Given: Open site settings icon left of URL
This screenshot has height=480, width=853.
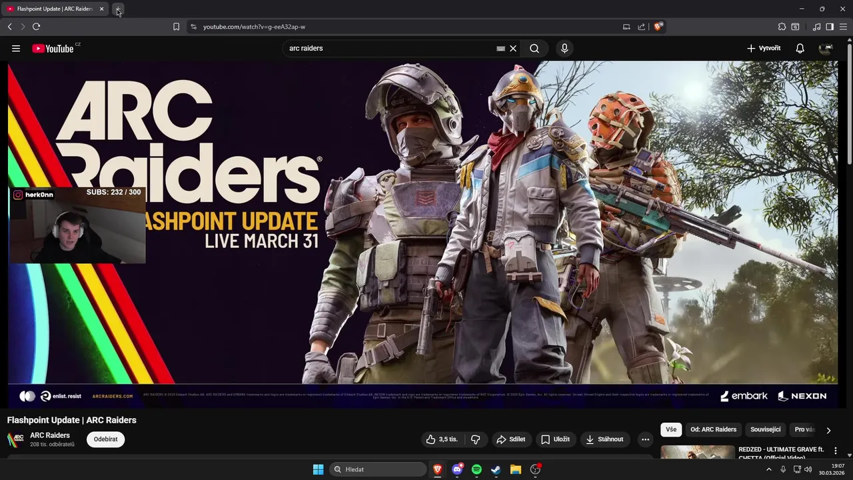Looking at the screenshot, I should coord(193,27).
